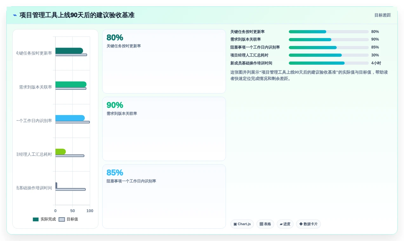Click the dark teal actual bar in chart
This screenshot has height=241, width=404.
pyautogui.click(x=69, y=51)
